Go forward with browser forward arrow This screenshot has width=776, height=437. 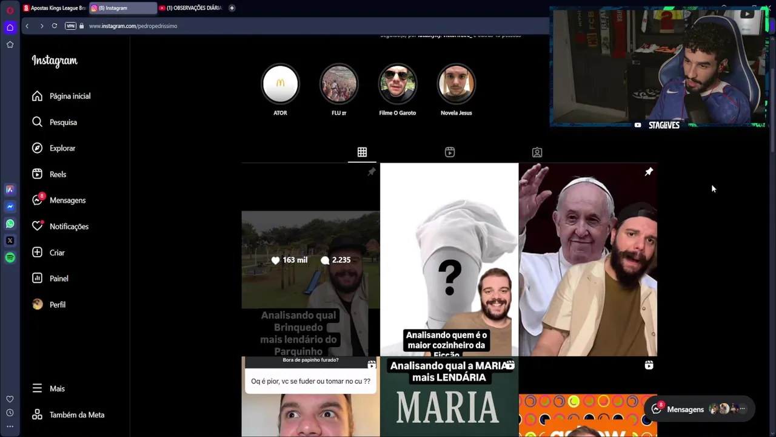pyautogui.click(x=41, y=26)
